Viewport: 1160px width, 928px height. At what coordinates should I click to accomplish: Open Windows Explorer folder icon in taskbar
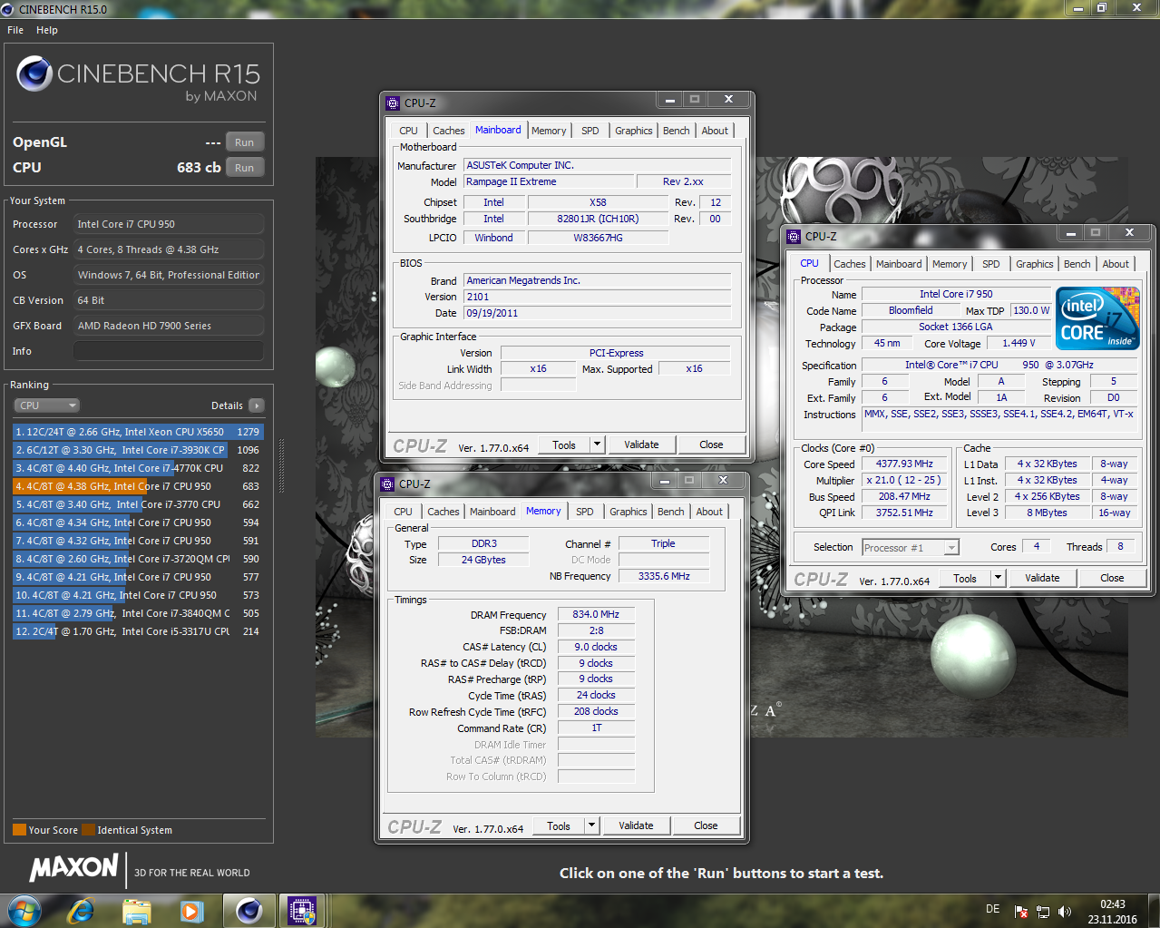[x=136, y=910]
